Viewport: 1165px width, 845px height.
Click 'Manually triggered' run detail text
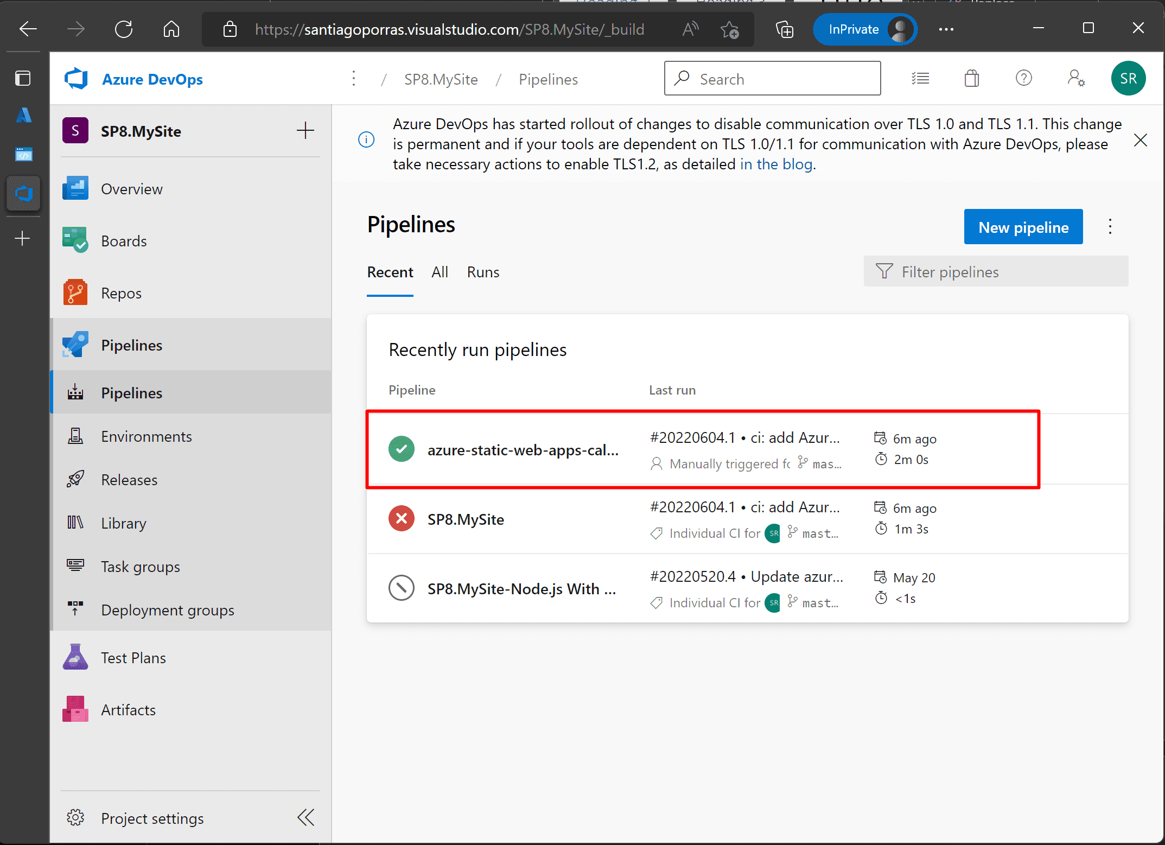[730, 464]
